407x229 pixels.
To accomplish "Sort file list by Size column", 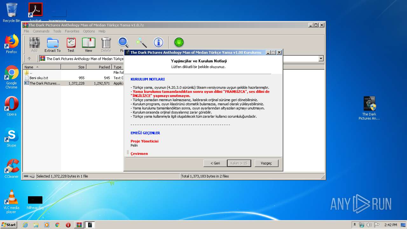I will tap(73, 67).
